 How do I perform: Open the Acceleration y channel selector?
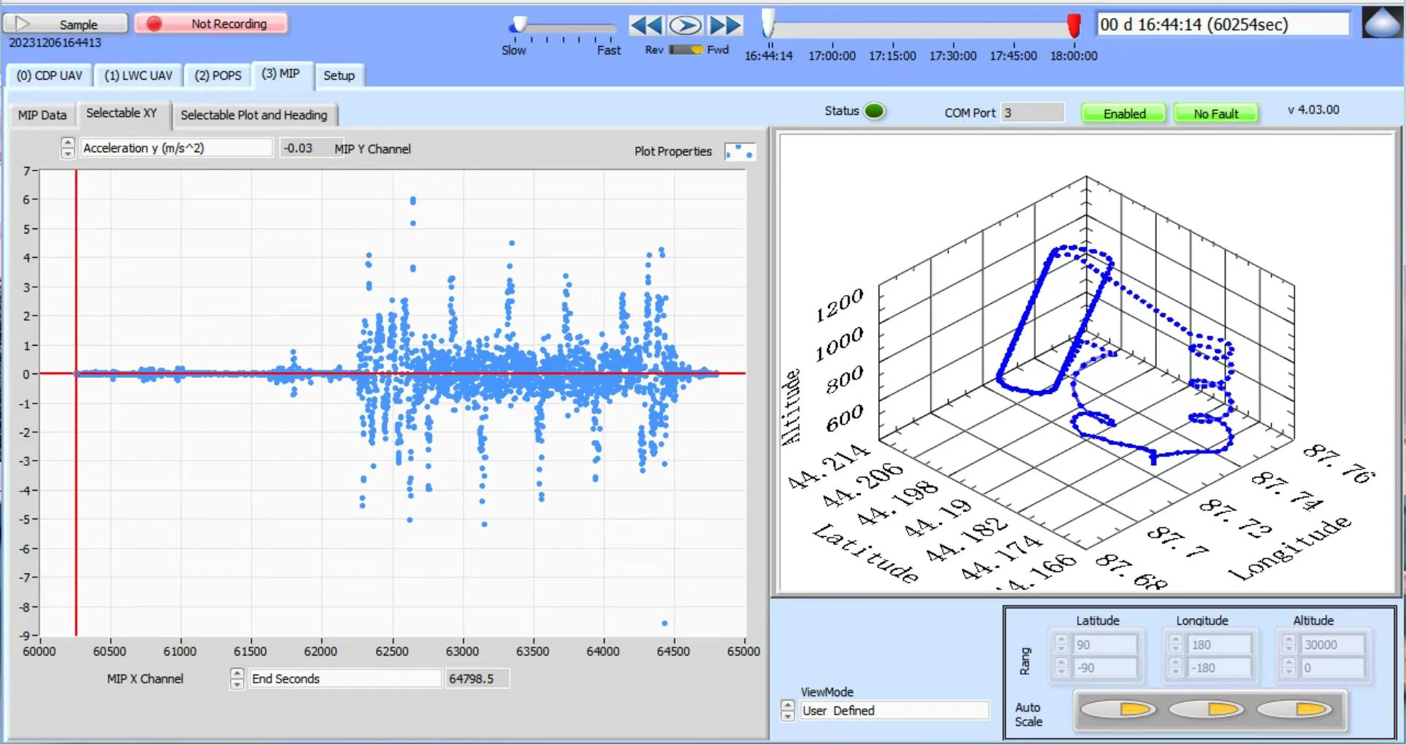pos(176,148)
